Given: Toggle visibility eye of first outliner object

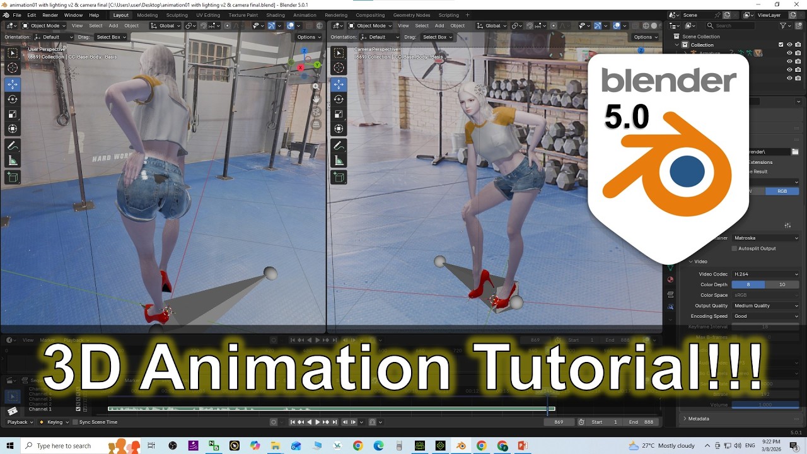Looking at the screenshot, I should pos(789,53).
